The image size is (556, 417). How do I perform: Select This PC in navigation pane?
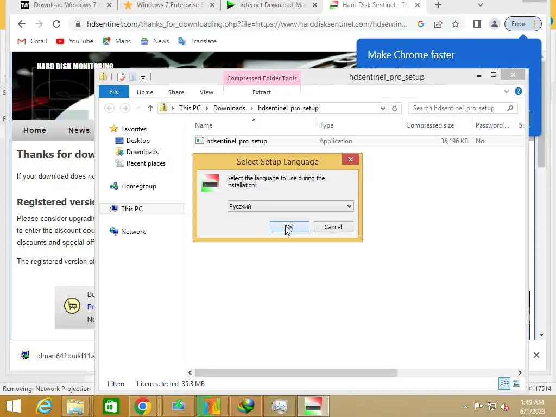point(131,209)
